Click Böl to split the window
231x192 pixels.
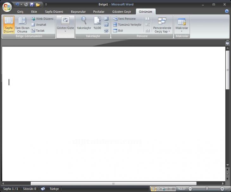tap(118, 31)
